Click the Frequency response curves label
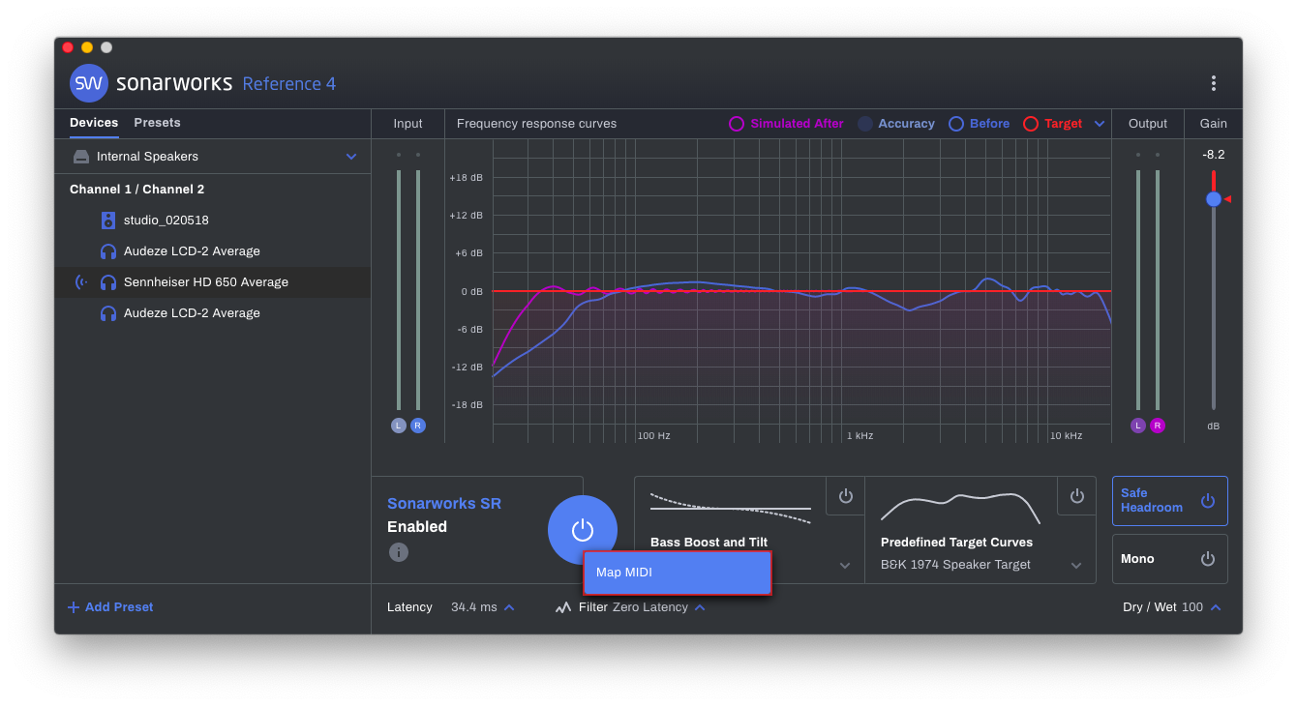The height and width of the screenshot is (706, 1297). tap(536, 124)
